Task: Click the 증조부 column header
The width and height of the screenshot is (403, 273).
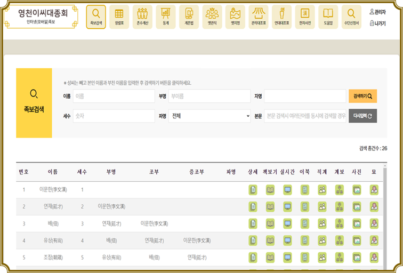Action: (x=197, y=172)
